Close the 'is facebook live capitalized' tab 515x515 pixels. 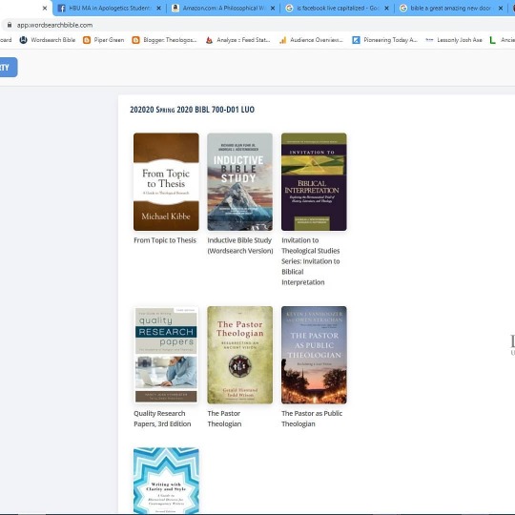386,8
